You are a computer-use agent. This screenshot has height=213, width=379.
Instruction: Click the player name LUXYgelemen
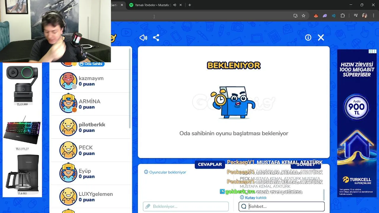[96, 194]
